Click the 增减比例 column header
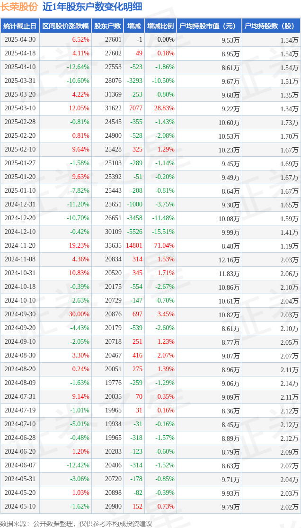This screenshot has height=528, width=301. pyautogui.click(x=160, y=26)
